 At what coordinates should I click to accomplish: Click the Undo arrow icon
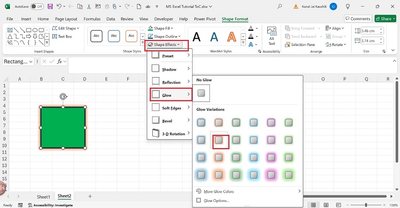point(59,6)
